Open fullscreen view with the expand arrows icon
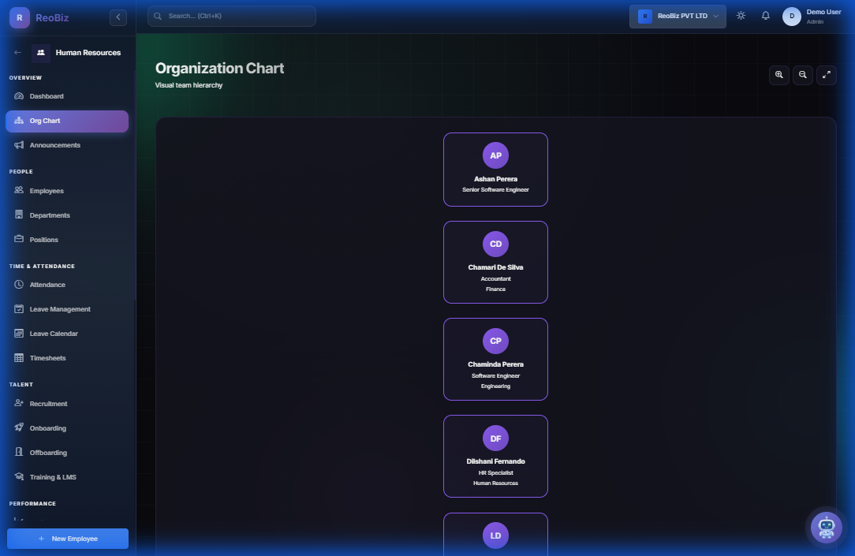The height and width of the screenshot is (556, 855). point(826,74)
